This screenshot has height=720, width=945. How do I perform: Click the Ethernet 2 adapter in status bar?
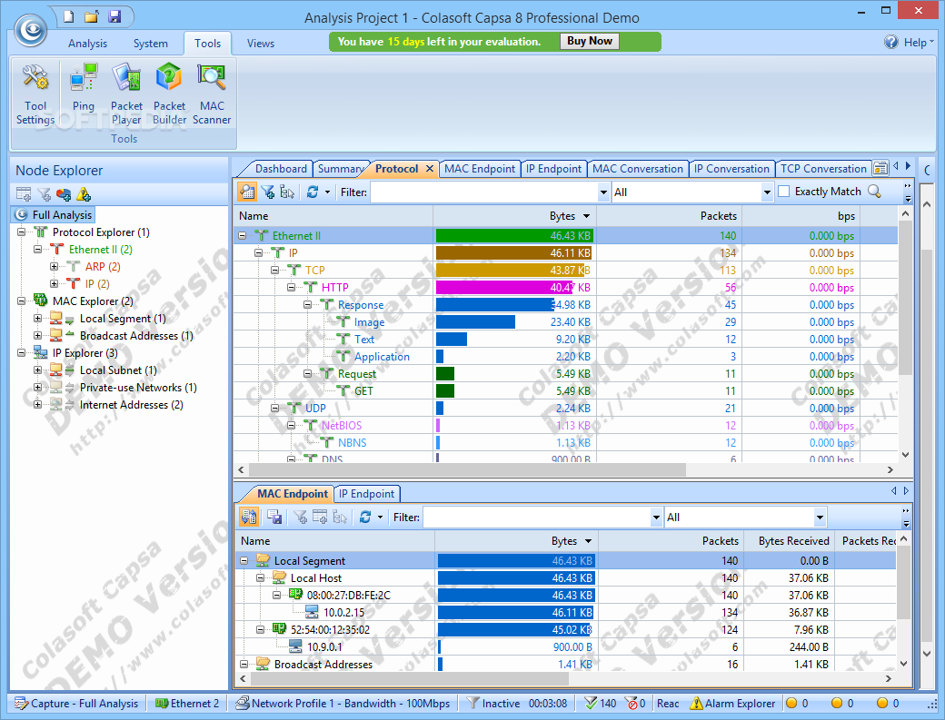187,703
